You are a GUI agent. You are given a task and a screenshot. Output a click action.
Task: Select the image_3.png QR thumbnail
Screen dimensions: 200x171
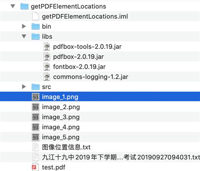click(x=36, y=117)
